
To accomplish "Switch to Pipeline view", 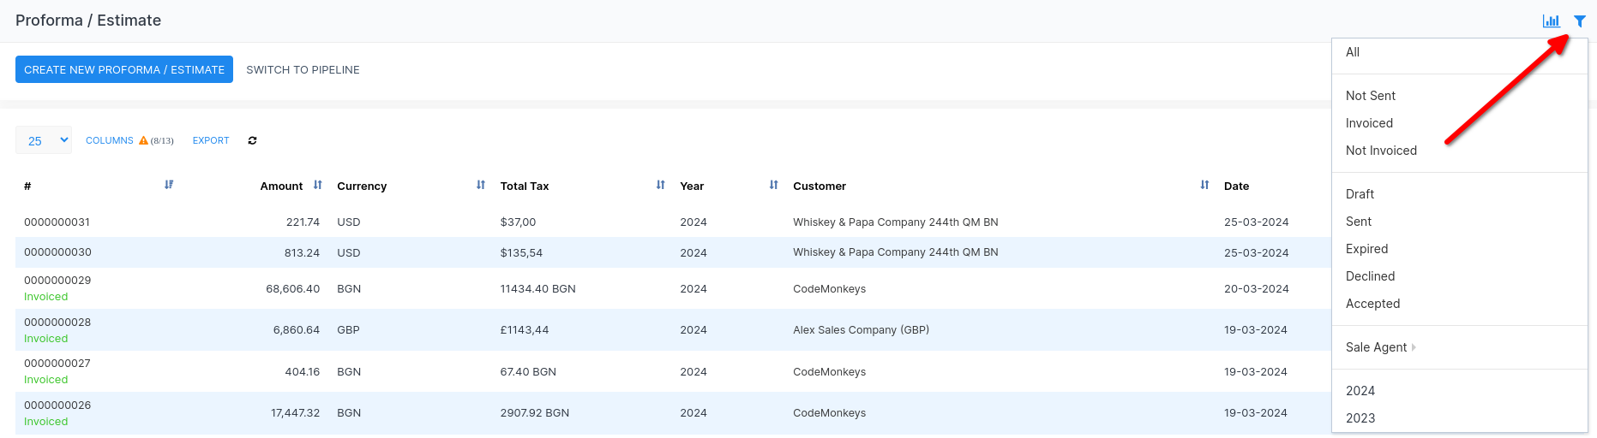I will click(x=303, y=70).
